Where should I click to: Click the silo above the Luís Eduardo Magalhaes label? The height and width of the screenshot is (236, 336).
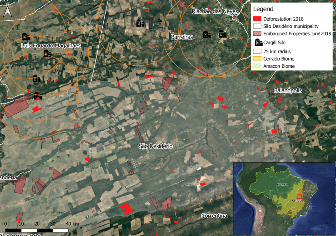click(x=26, y=37)
